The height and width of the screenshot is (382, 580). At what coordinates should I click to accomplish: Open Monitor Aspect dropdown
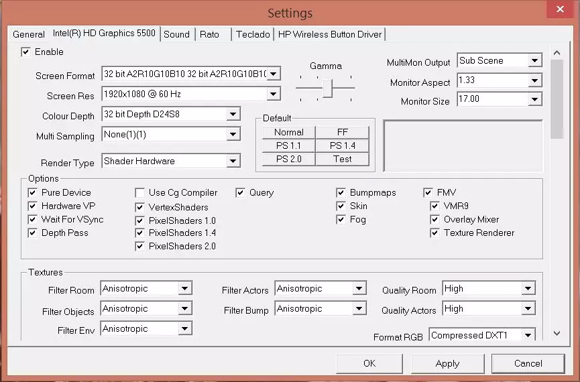point(535,80)
